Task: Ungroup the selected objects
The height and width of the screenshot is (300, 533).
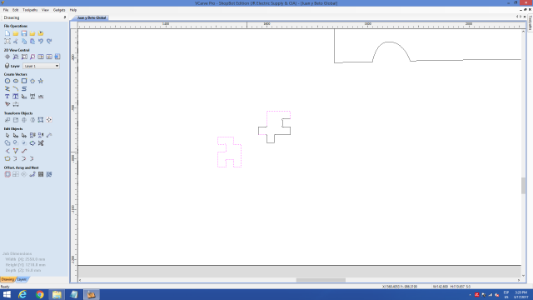Action: coord(41,135)
